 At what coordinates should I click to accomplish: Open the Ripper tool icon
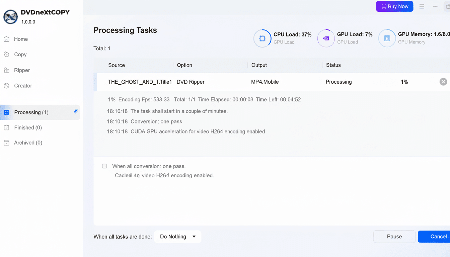point(7,70)
